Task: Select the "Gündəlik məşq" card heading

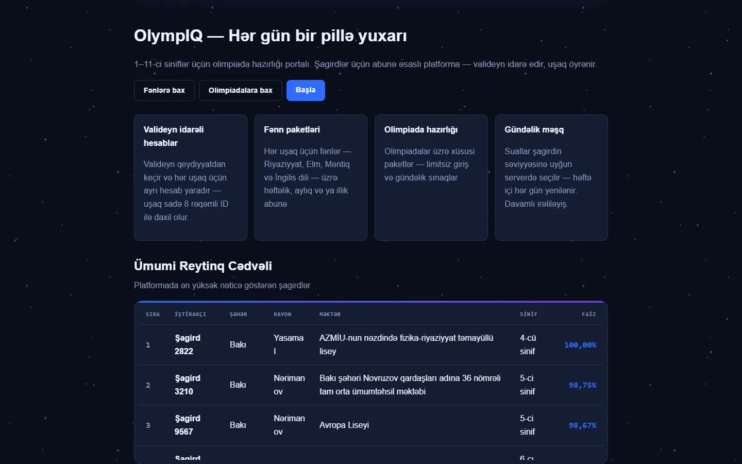Action: pos(534,130)
